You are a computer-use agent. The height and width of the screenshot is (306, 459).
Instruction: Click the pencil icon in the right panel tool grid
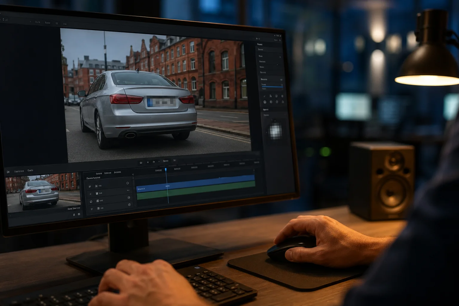(264, 96)
